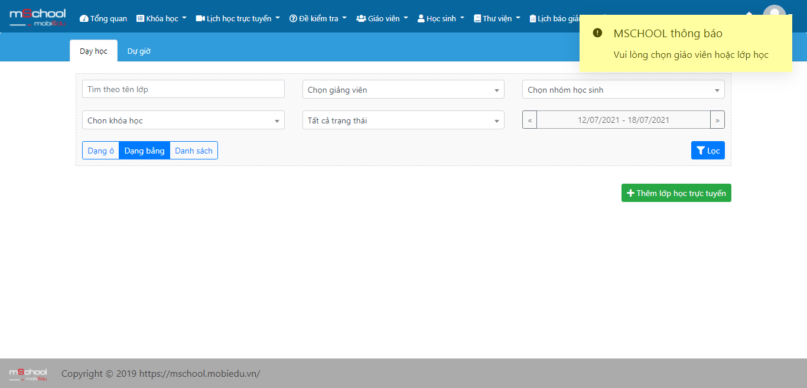Click the clipboard icon beside Lịch báo giảng
Screen dimensions: 807x388
[533, 18]
